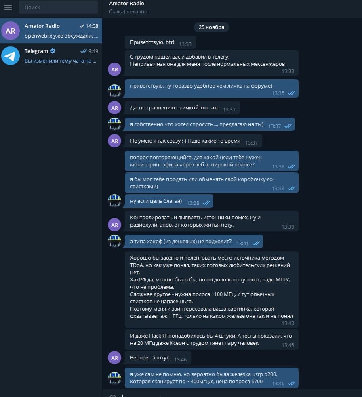
Task: Click read checkmarks on 13:41 хакрф message
Action: pos(256,243)
